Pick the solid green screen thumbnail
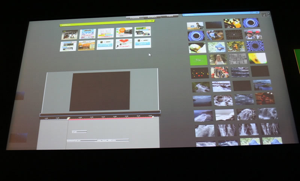Viewport: 300px width, 181px height. tap(198, 60)
